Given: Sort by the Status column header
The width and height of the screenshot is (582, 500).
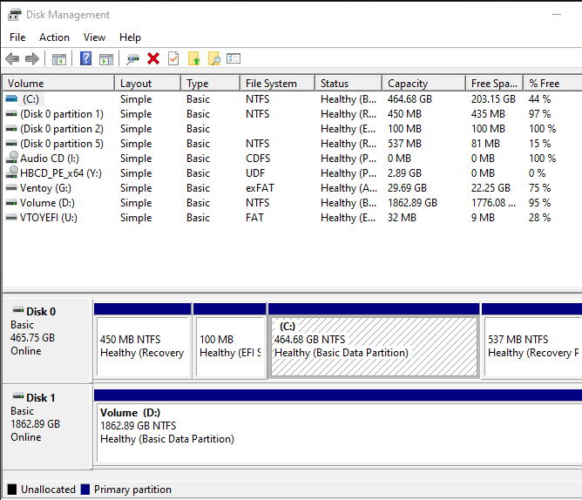Looking at the screenshot, I should (349, 83).
